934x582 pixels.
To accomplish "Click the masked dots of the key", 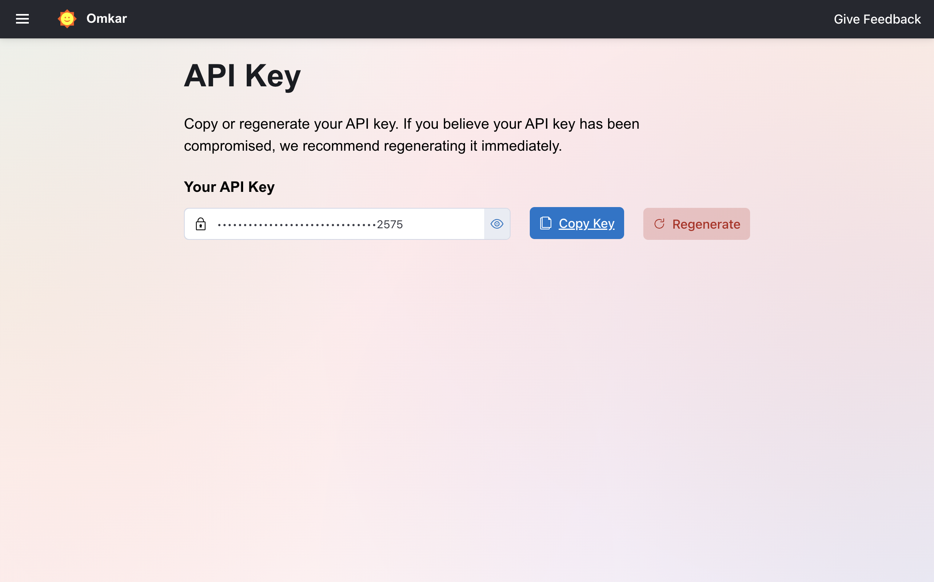I will (296, 225).
